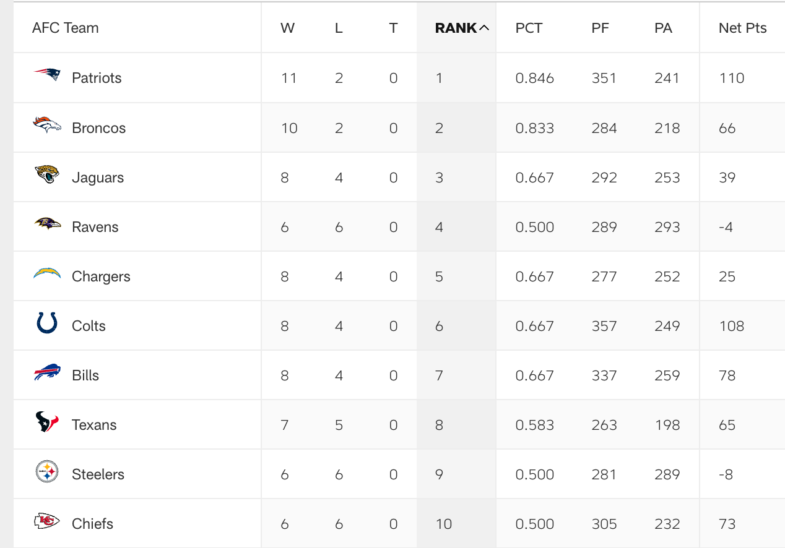This screenshot has height=548, width=785.
Task: Sort by the PF column header
Action: [600, 28]
